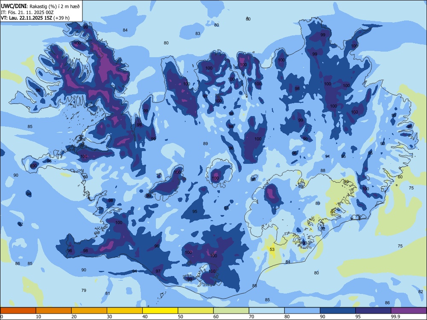Click the 20–30 amber legend swatch
The image size is (427, 320).
click(89, 311)
